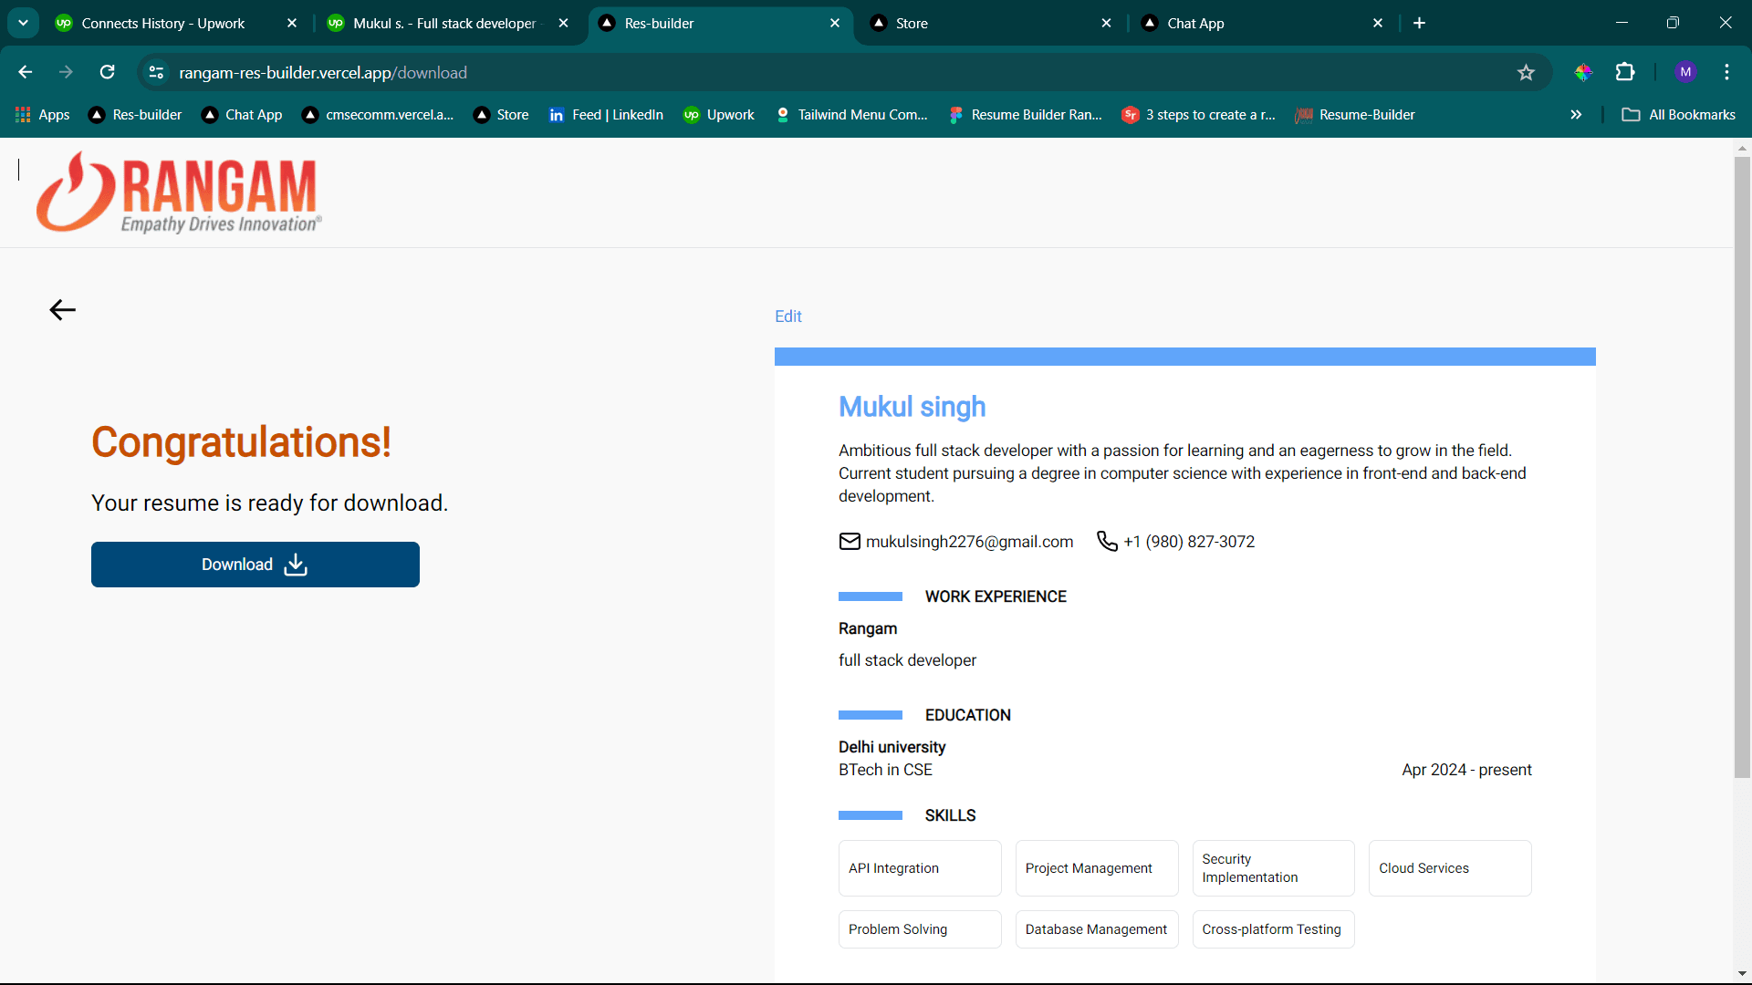Click the Rangam logo

tap(179, 192)
